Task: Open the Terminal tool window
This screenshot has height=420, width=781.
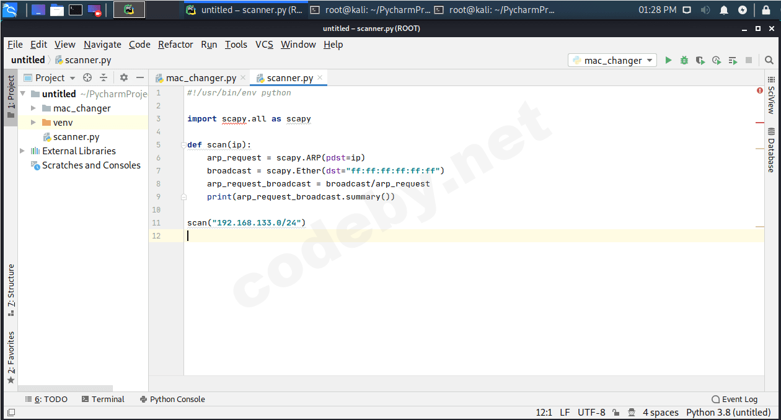Action: click(103, 400)
